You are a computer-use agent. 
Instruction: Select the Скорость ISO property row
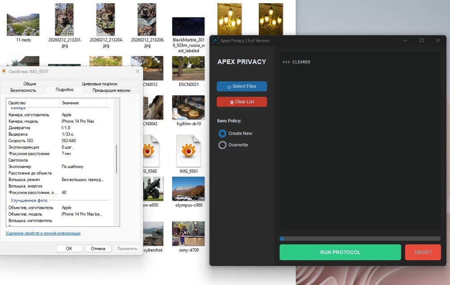point(60,141)
